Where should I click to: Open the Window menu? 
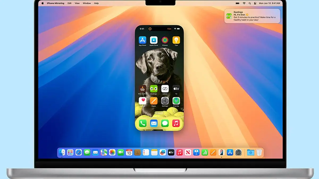click(87, 3)
